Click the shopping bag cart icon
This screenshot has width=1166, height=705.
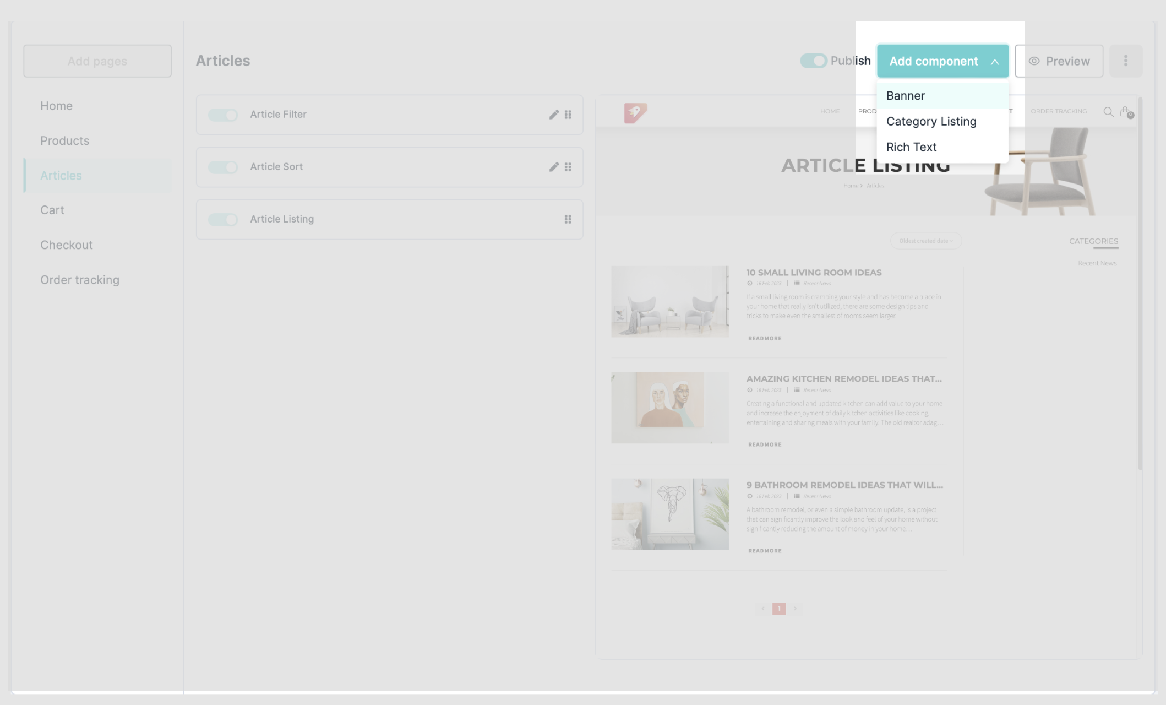[x=1125, y=112]
